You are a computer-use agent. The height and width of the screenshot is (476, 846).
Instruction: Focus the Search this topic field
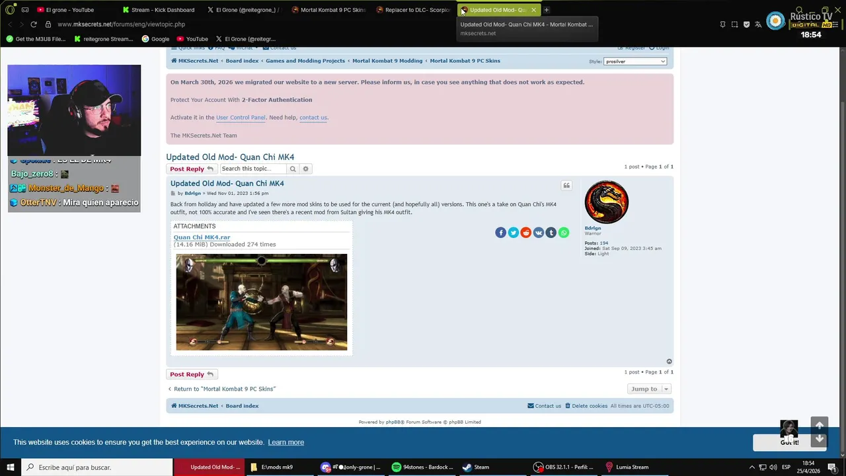tap(254, 169)
